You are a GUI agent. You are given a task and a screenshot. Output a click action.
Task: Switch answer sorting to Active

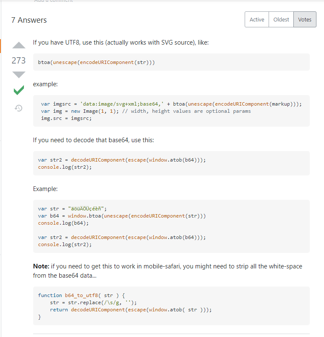[256, 19]
